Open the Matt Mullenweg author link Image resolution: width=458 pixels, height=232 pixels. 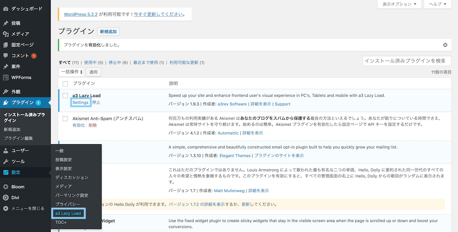coord(229,191)
